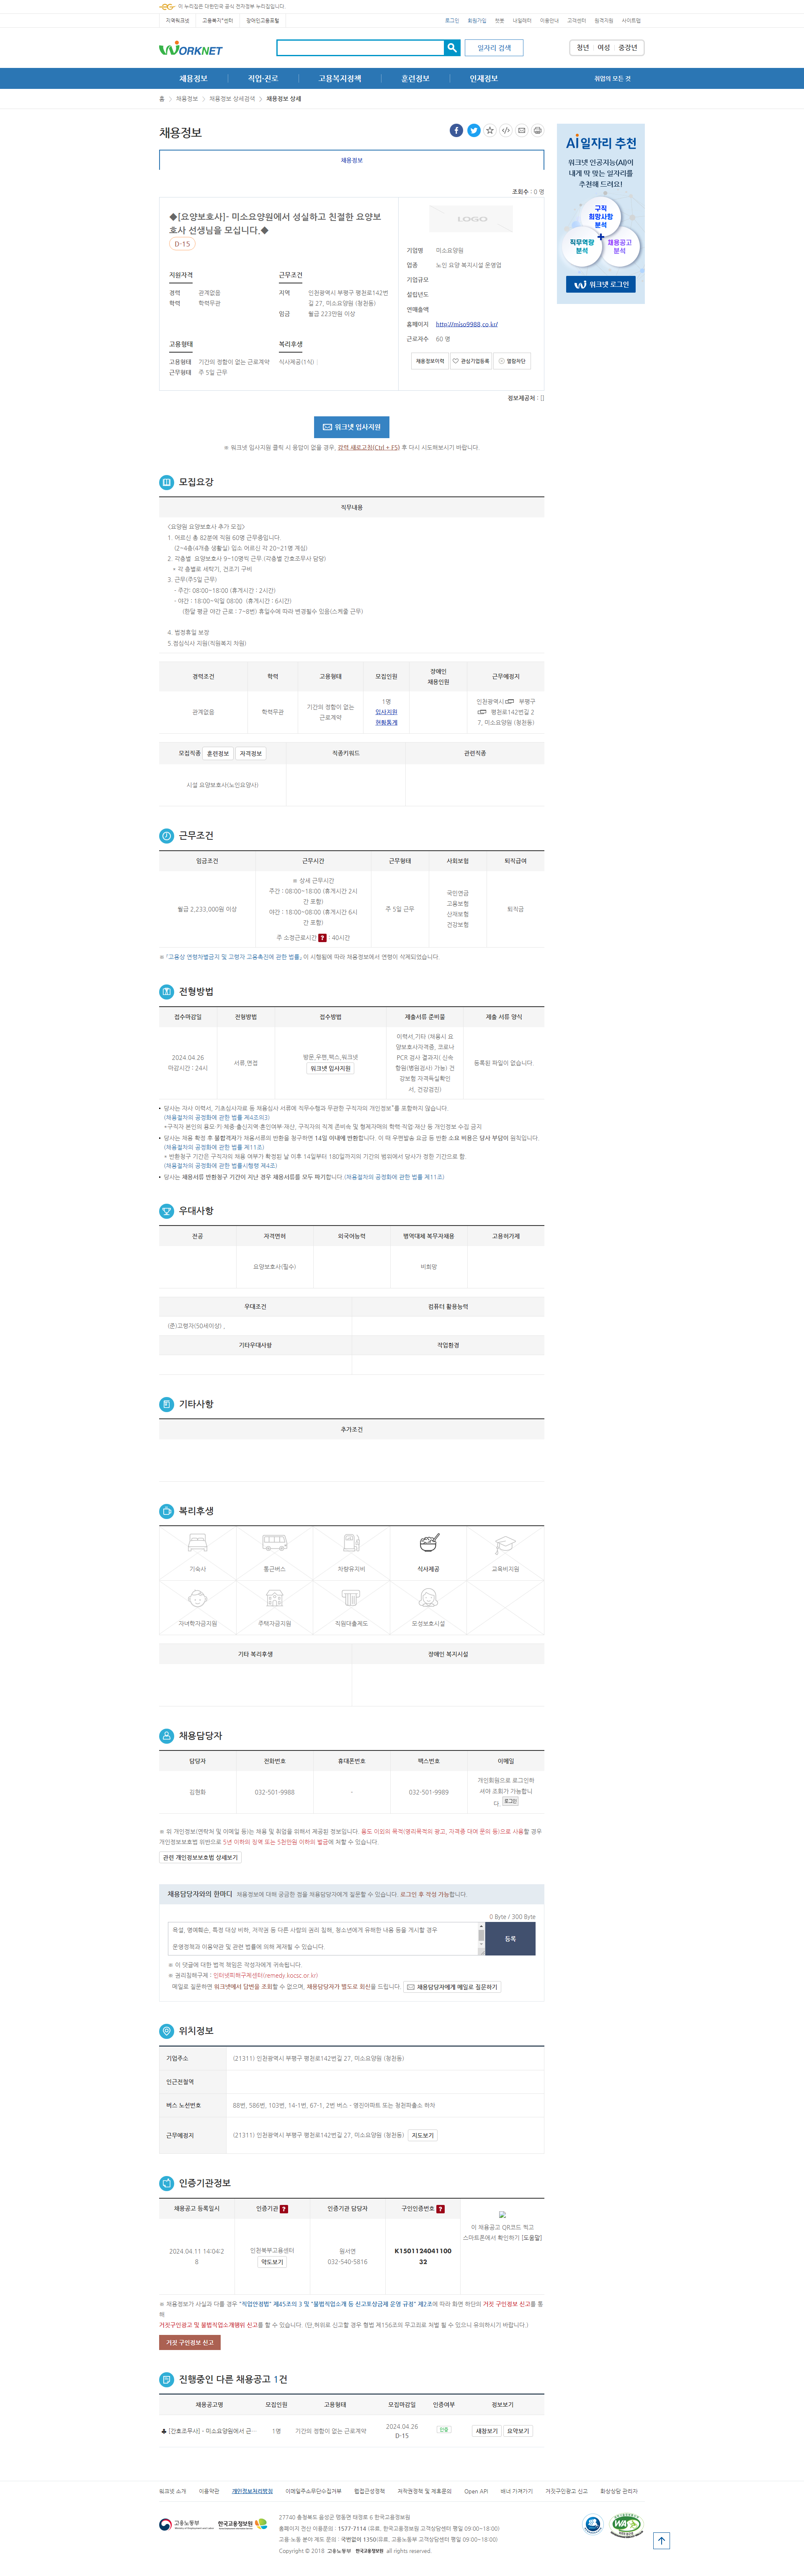Print the job posting
Image resolution: width=804 pixels, height=2576 pixels.
[537, 131]
